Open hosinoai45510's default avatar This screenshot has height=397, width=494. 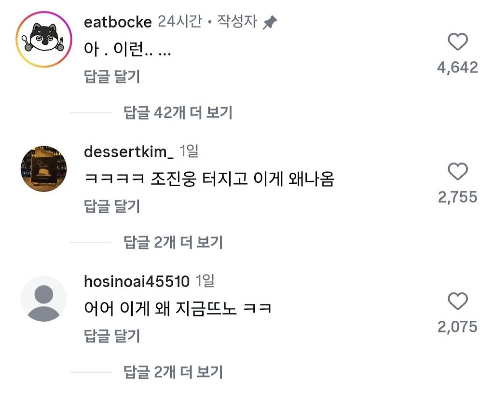44,299
